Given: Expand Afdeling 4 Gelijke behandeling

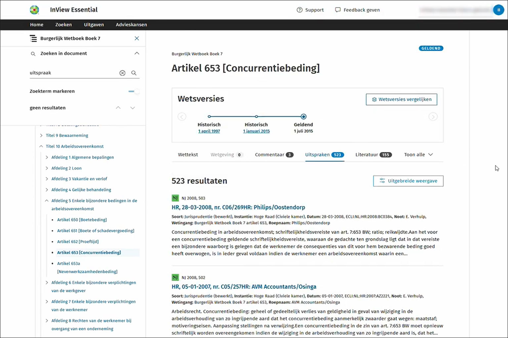Looking at the screenshot, I should 47,189.
